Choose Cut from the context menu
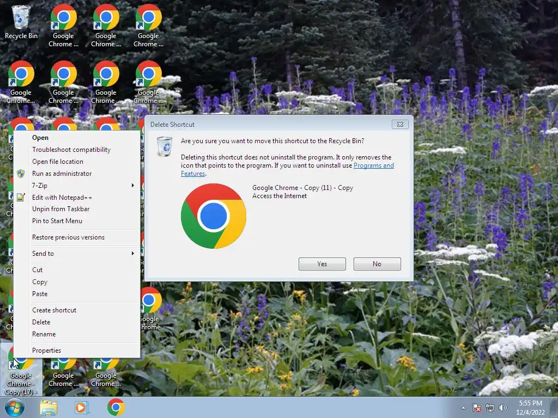558x418 pixels. [x=77, y=270]
